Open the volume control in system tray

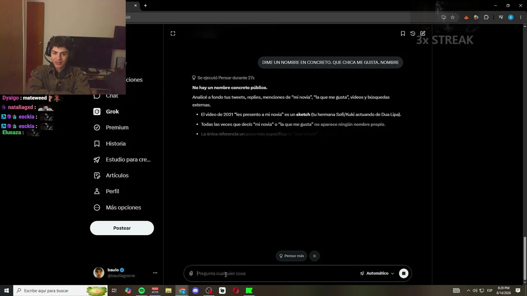pos(475,291)
